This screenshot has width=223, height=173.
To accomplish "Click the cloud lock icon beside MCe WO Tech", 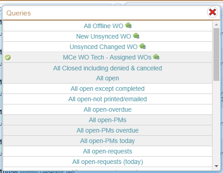I will (x=156, y=57).
